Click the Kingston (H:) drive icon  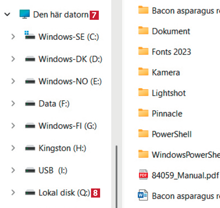(x=30, y=148)
